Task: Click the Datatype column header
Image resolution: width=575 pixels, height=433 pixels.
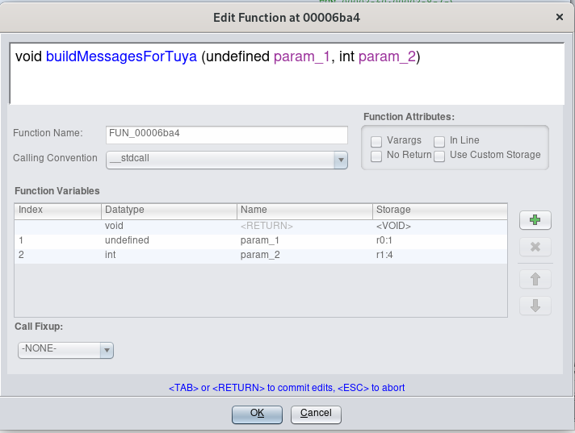Action: [169, 210]
